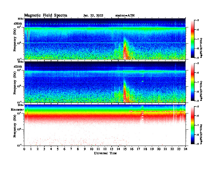Click the "32Hz" label atop the dH/dt panel
This screenshot has width=221, height=171.
[20, 19]
